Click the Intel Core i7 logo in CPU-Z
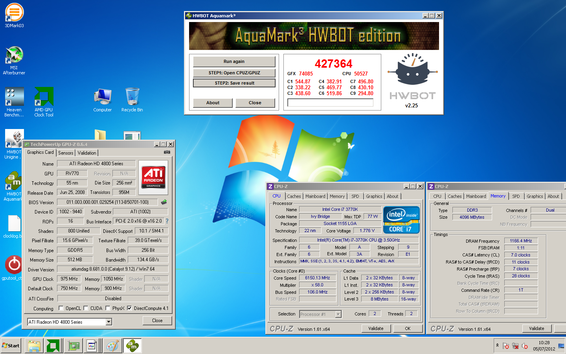This screenshot has height=354, width=566. (401, 220)
